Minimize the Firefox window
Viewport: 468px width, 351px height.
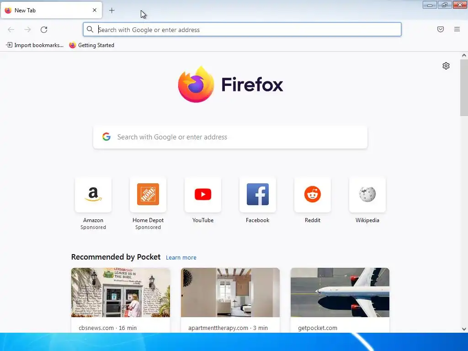tap(430, 5)
